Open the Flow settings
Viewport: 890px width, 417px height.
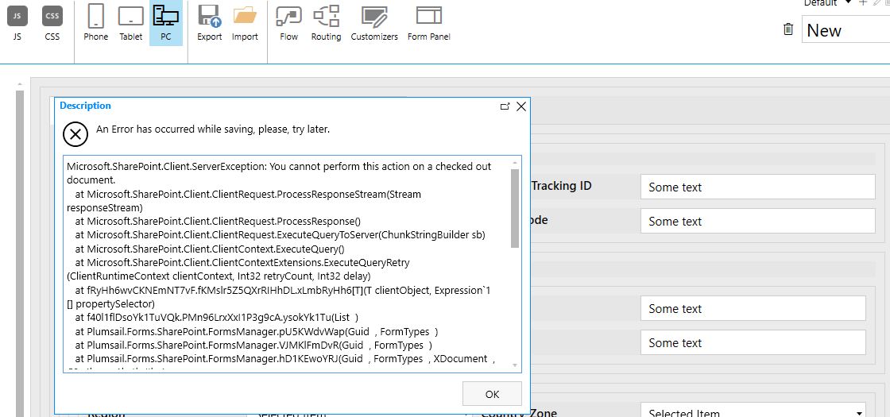pos(289,22)
